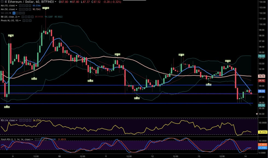Viewport: 268px width, 158px height.
Task: Show the Vol (20) indicator with the eye
Action: [14, 13]
